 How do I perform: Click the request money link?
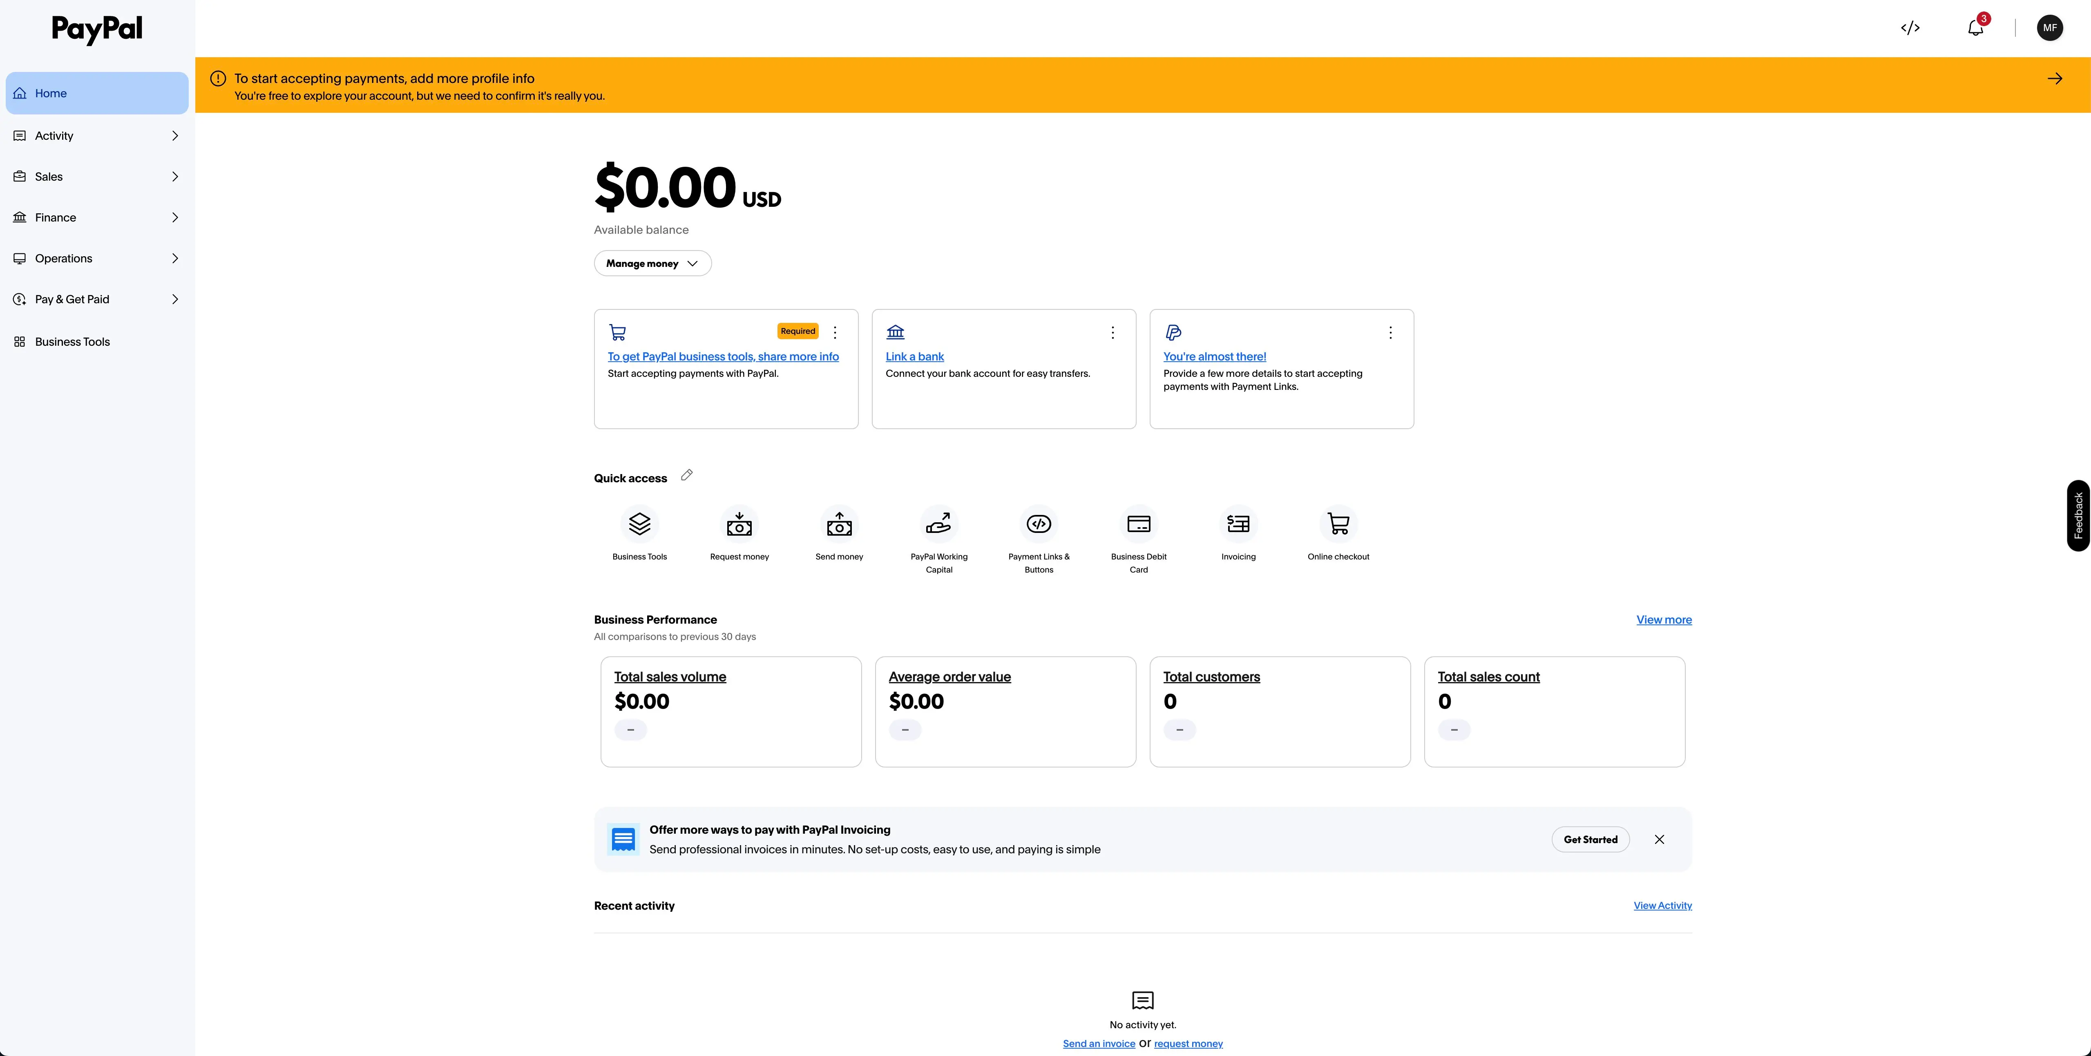(1188, 1044)
